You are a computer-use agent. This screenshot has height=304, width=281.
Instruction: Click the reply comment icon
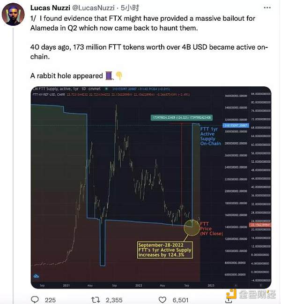36,299
